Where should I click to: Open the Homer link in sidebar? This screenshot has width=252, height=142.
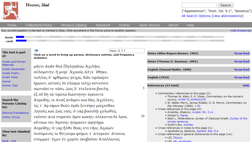[6, 81]
